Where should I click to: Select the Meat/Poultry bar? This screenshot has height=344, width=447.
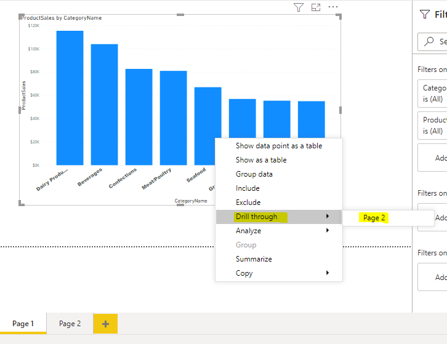[x=174, y=118]
